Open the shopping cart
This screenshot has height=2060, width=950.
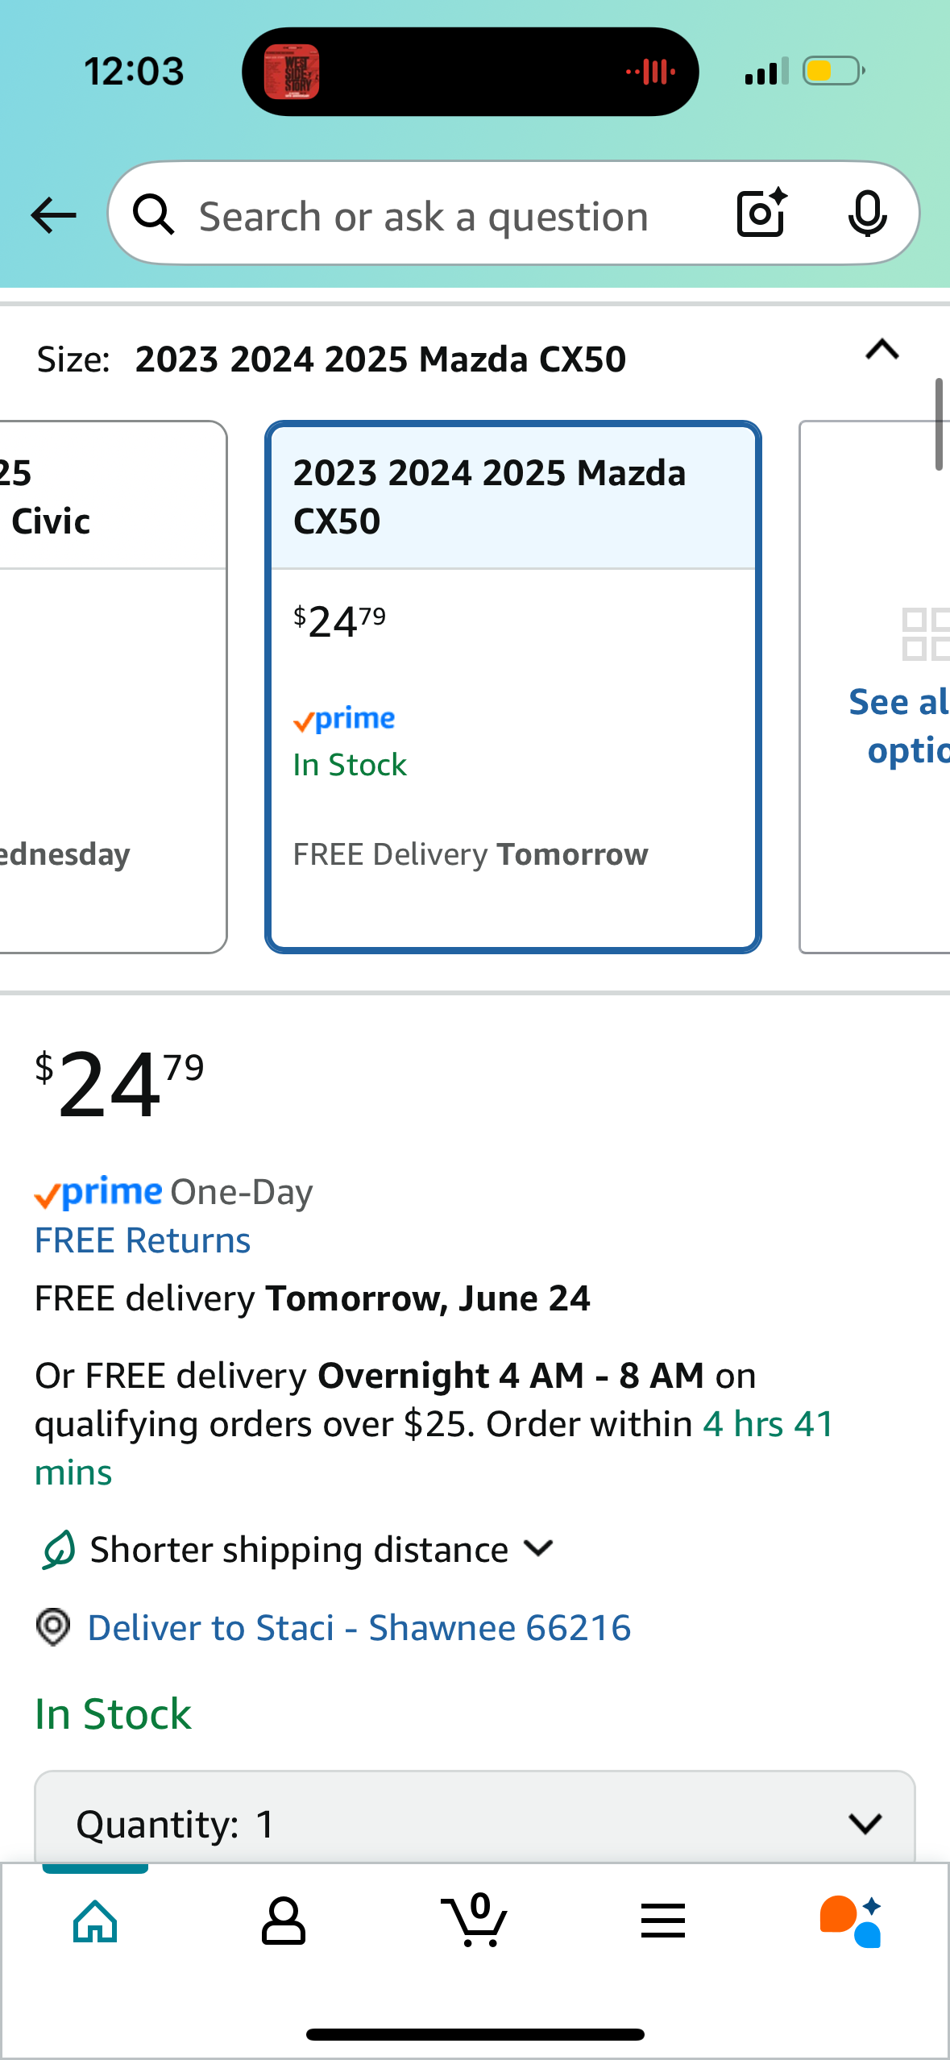coord(475,1921)
